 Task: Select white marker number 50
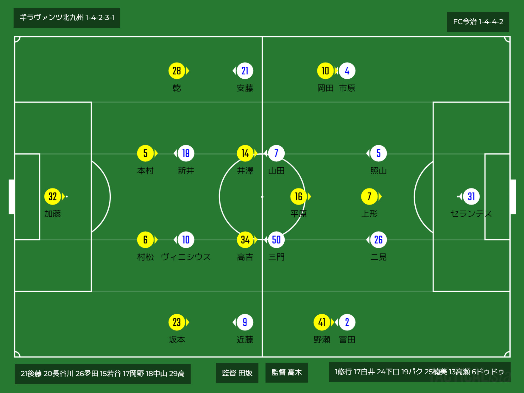pyautogui.click(x=276, y=240)
